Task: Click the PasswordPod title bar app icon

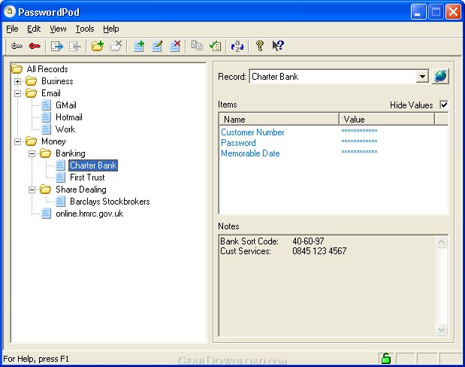Action: [x=10, y=11]
